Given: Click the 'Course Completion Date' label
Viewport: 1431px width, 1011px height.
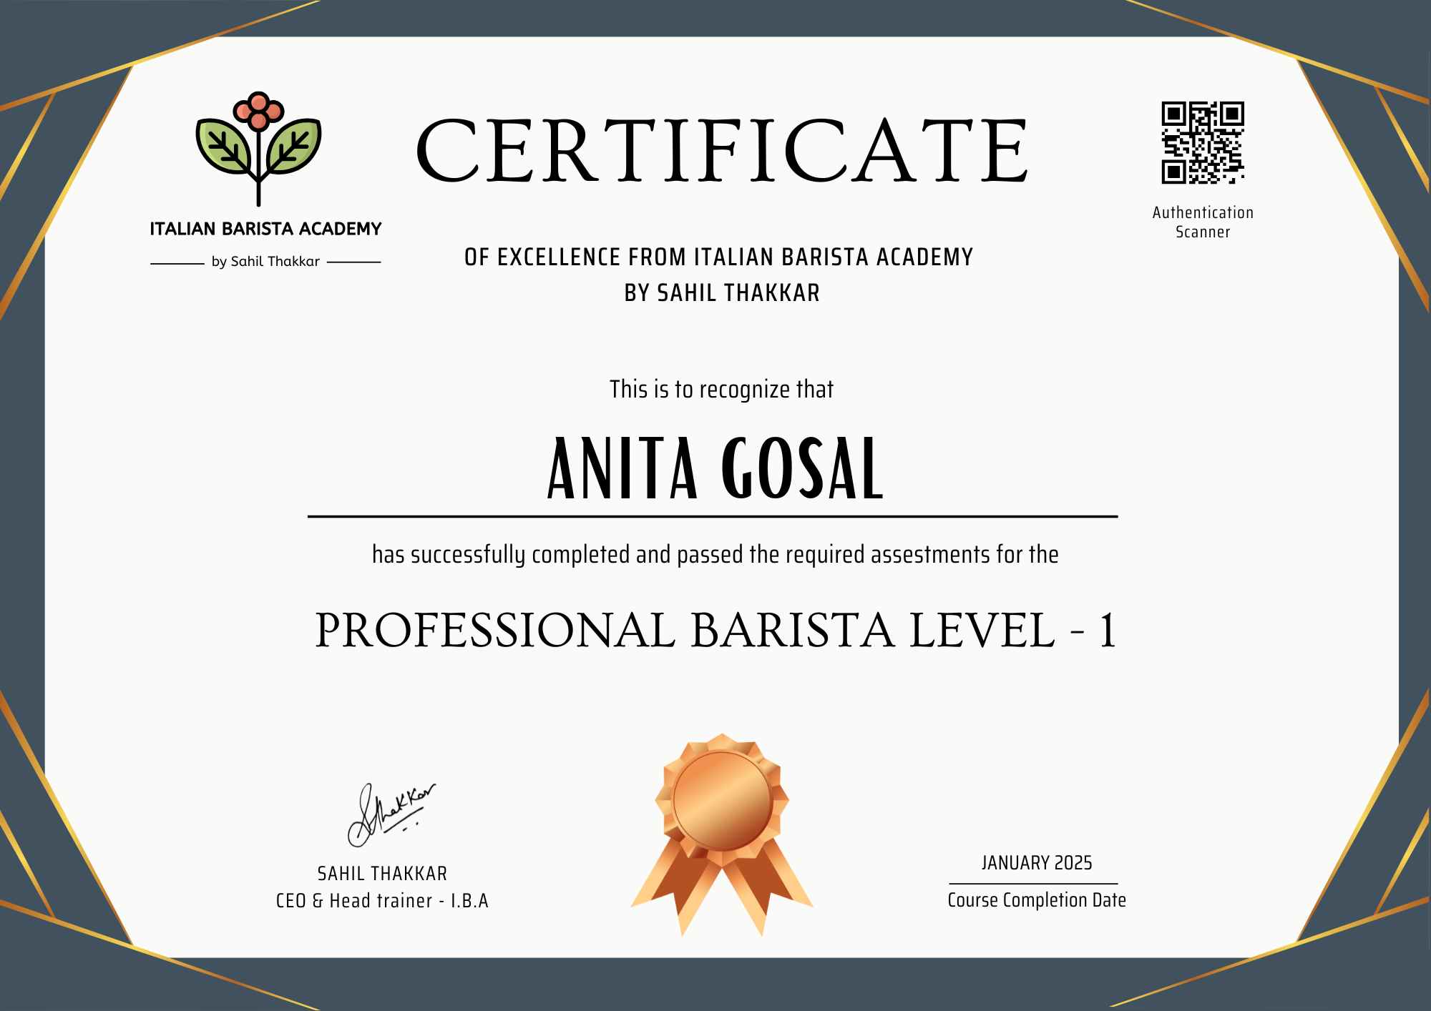Looking at the screenshot, I should 1036,900.
